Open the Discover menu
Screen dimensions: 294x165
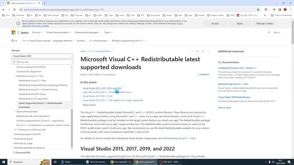point(37,33)
